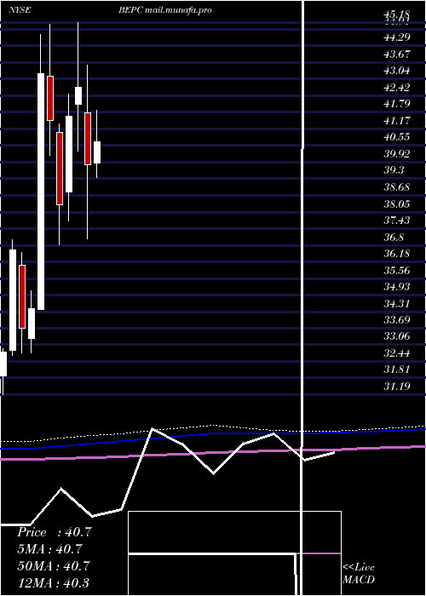Click the 41.17 price axis label
426x596 pixels.
coord(397,121)
